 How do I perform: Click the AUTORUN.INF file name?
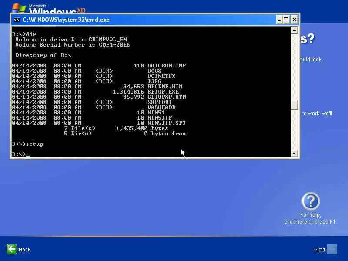pyautogui.click(x=167, y=66)
